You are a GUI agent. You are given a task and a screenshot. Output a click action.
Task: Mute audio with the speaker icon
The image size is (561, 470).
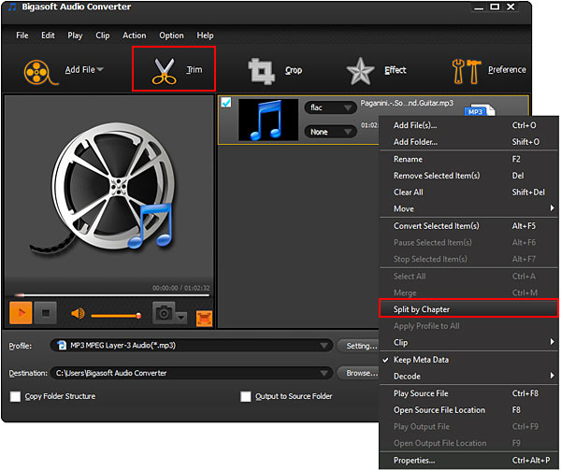tap(78, 314)
